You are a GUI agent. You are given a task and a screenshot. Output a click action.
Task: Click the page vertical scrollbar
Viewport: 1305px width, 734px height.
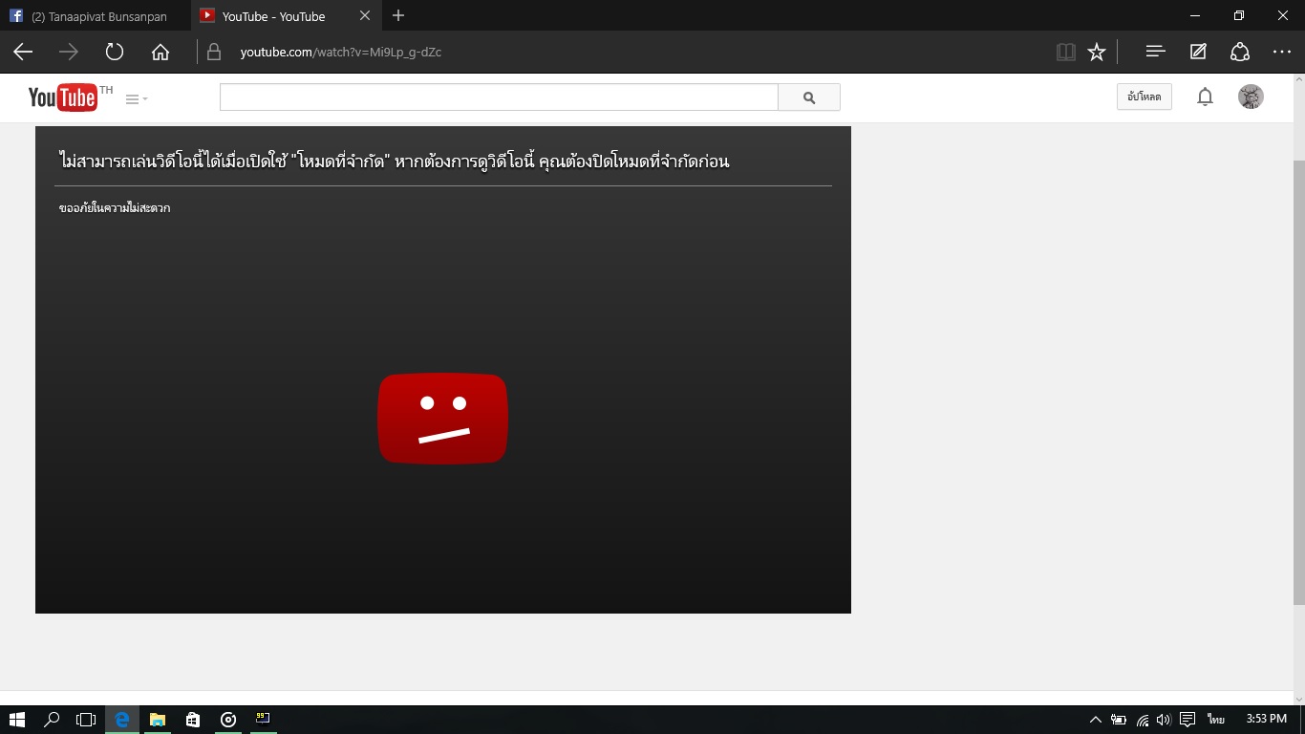(1298, 382)
